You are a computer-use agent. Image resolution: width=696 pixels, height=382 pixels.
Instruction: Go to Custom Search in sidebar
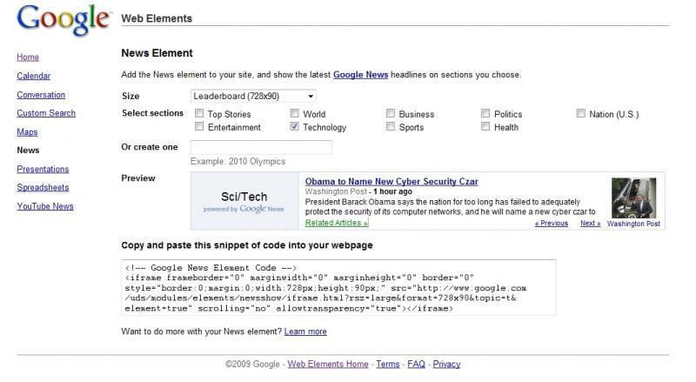[46, 113]
